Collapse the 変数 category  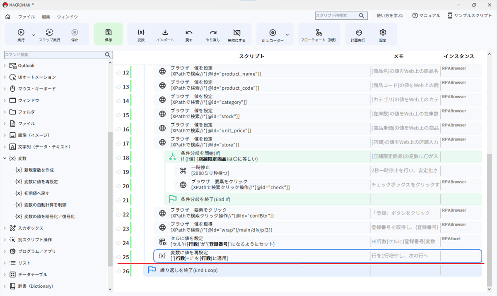pos(5,158)
